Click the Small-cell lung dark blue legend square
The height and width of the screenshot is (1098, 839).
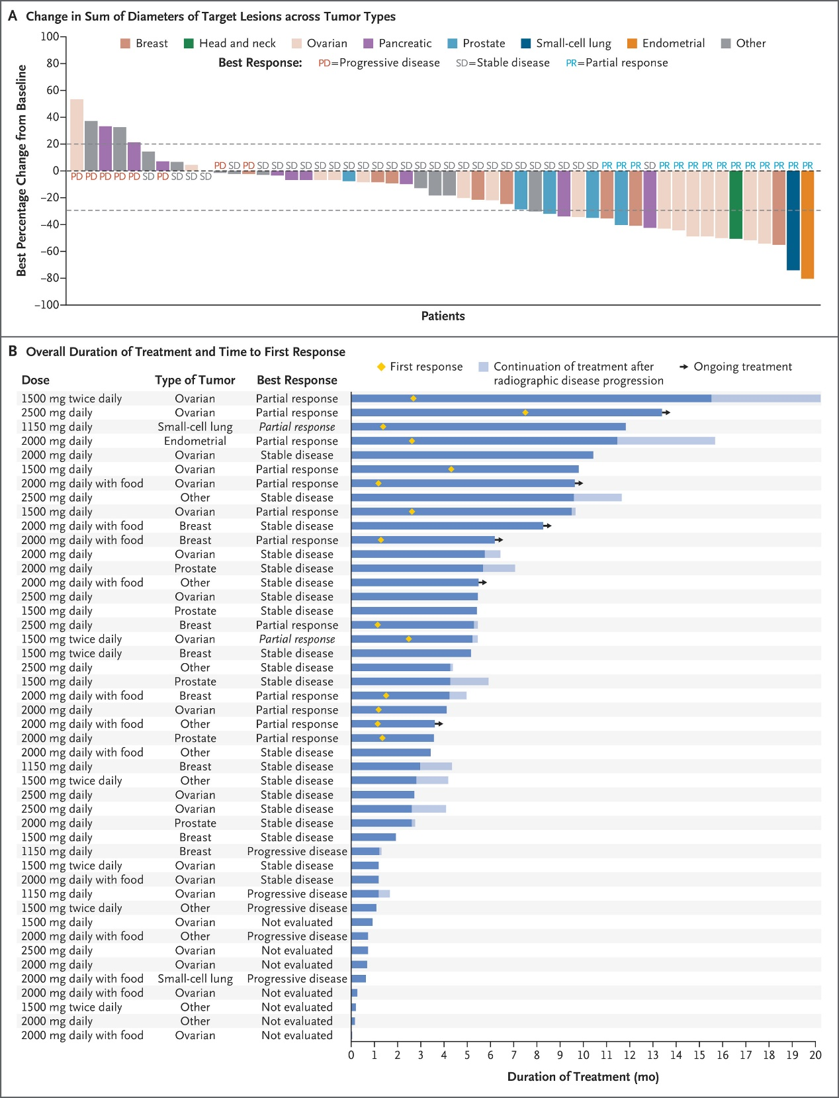(526, 44)
